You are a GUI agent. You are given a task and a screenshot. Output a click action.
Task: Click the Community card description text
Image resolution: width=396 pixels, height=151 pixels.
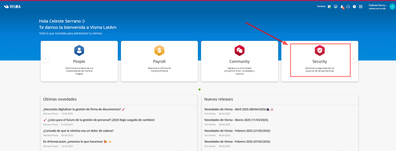tap(239, 71)
